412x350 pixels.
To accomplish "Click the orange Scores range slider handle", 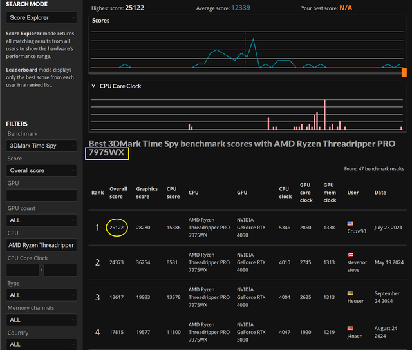I will (404, 72).
